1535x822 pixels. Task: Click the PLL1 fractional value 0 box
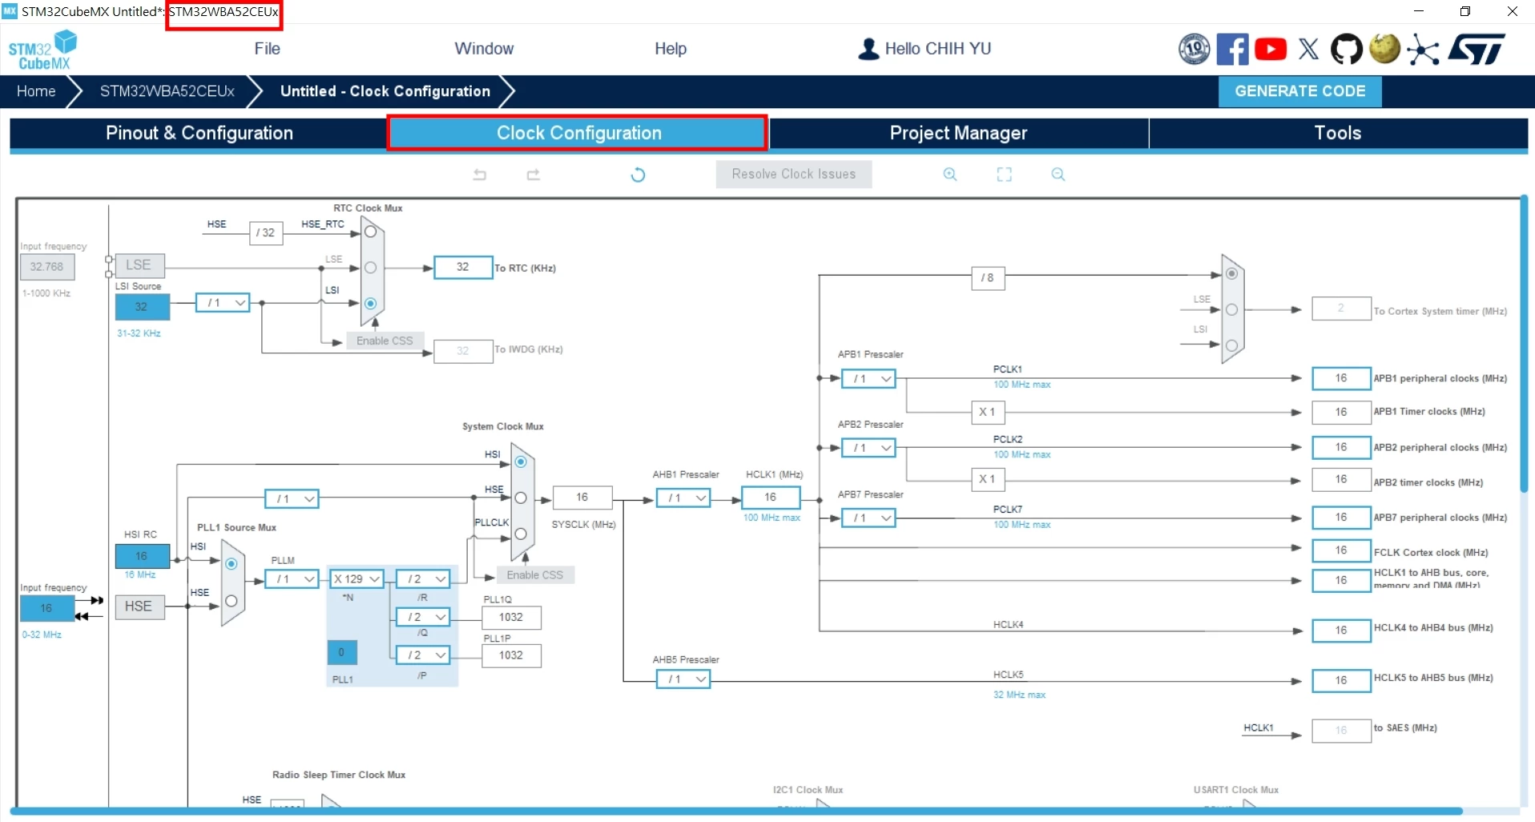[x=342, y=652]
